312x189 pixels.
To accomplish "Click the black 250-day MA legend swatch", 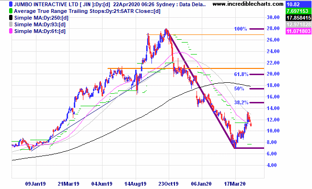I will coord(11,18).
